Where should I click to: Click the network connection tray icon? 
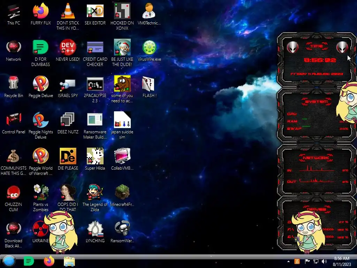[316, 261]
